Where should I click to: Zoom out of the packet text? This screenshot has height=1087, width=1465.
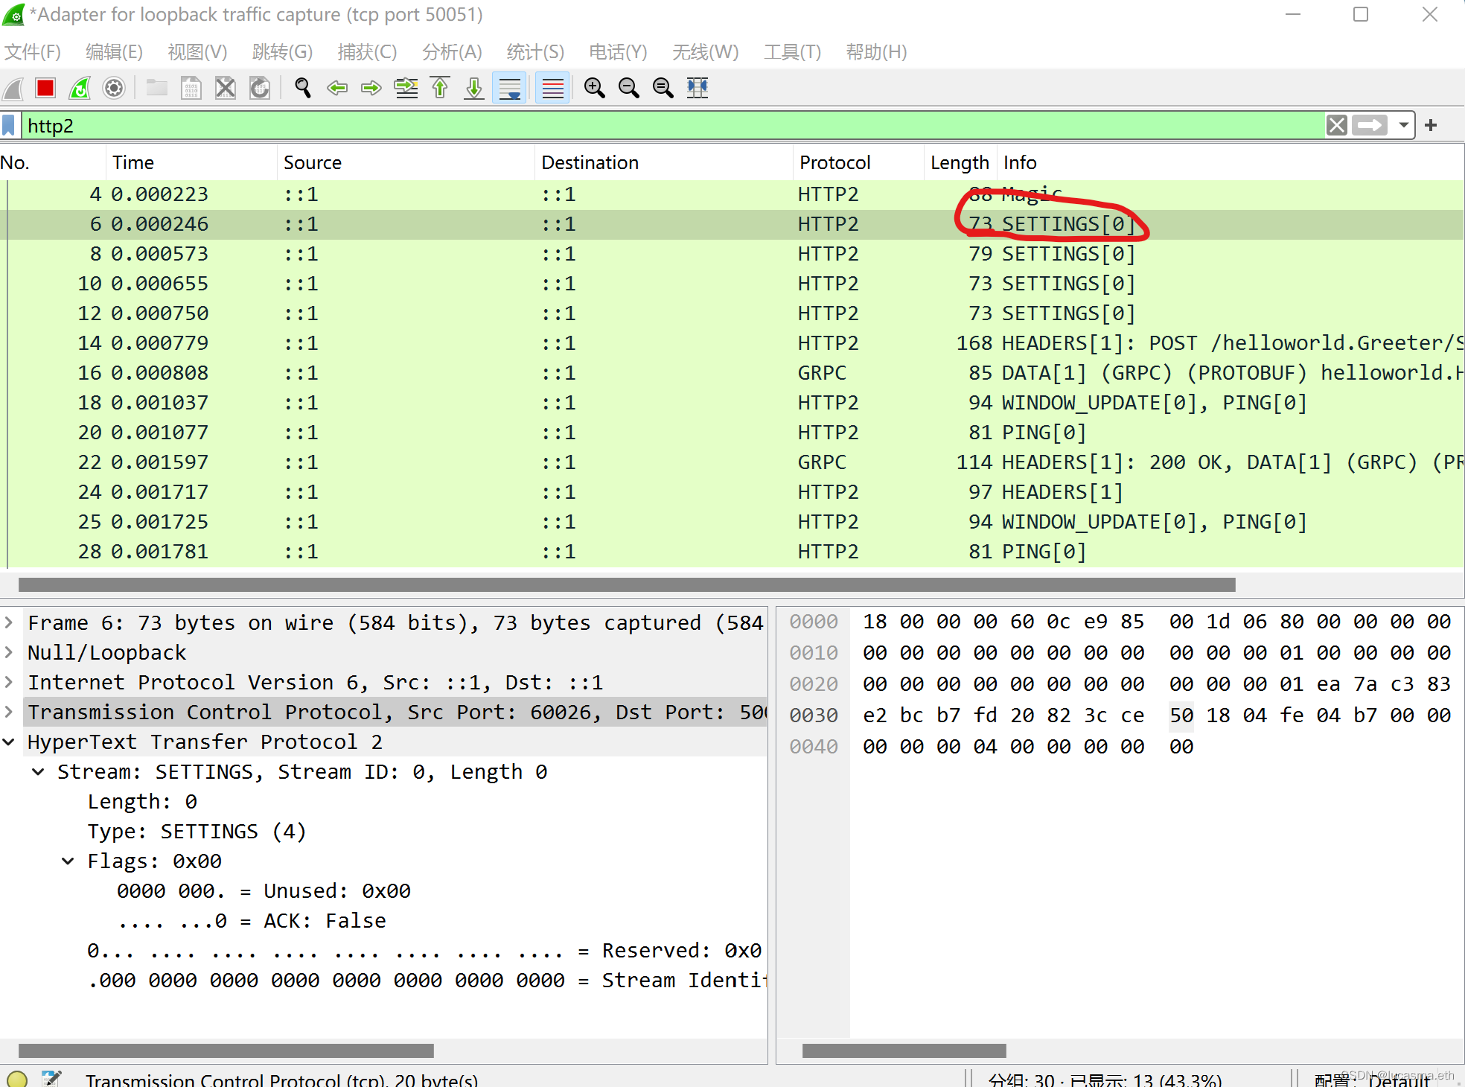629,89
